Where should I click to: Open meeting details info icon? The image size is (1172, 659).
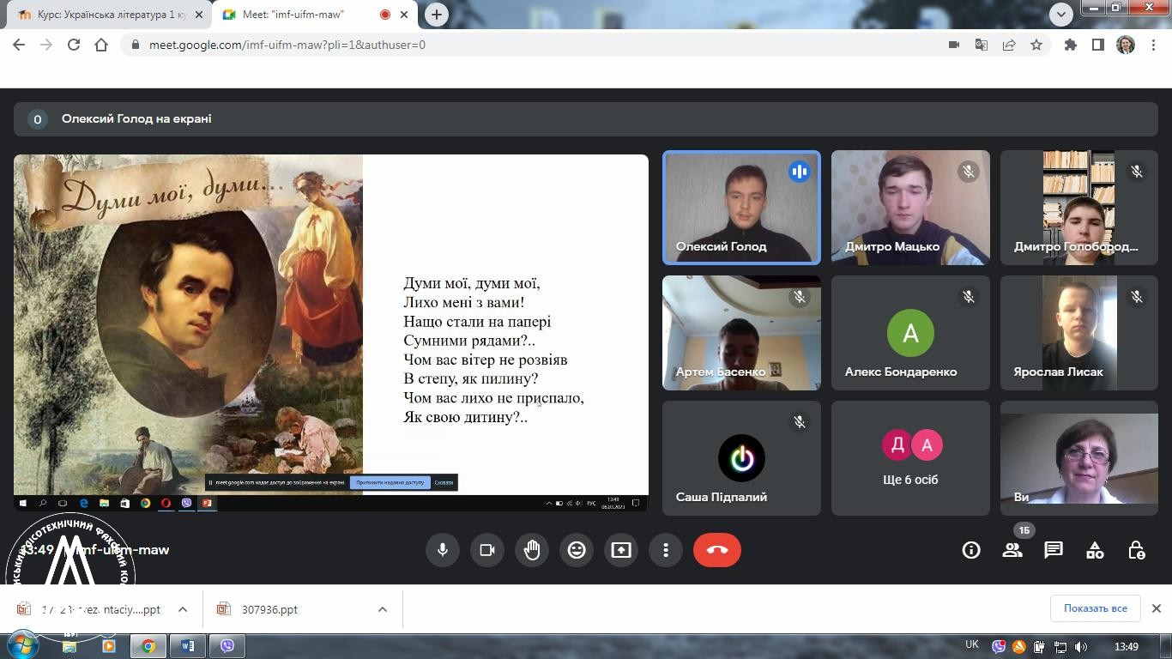coord(971,550)
